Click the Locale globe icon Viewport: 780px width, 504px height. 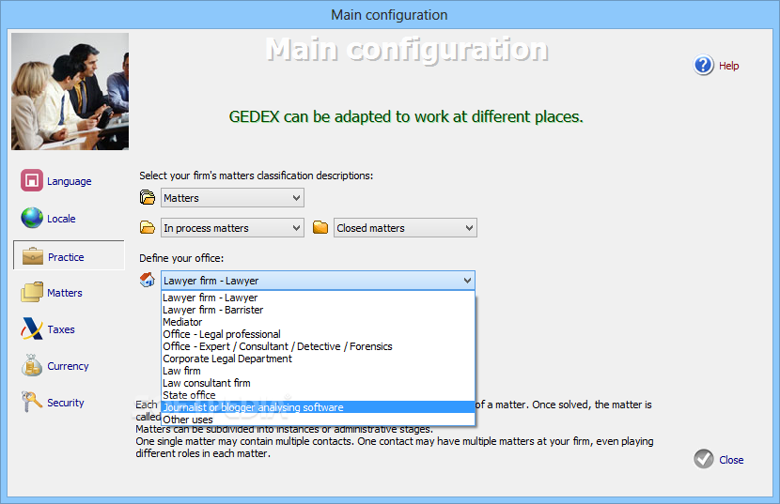32,218
